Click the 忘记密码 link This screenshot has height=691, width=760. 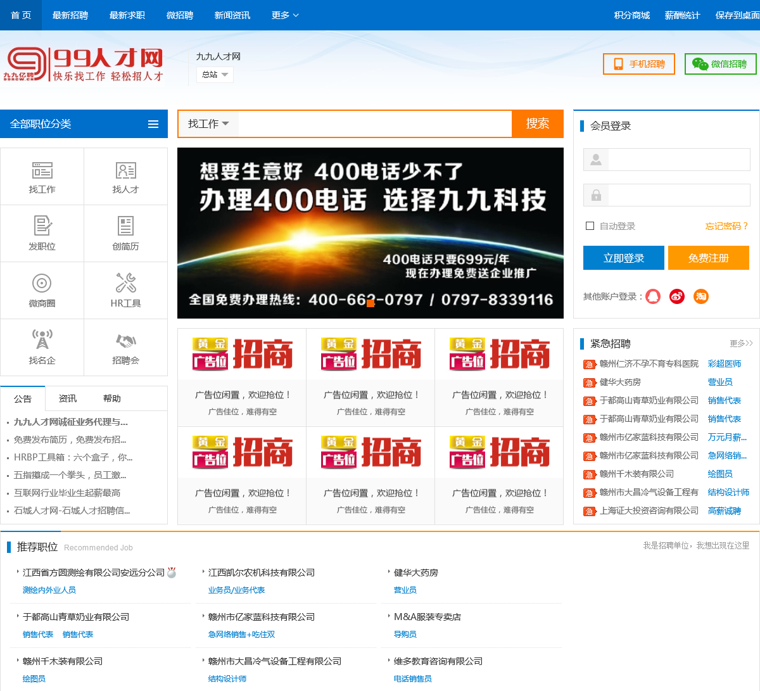click(x=727, y=226)
